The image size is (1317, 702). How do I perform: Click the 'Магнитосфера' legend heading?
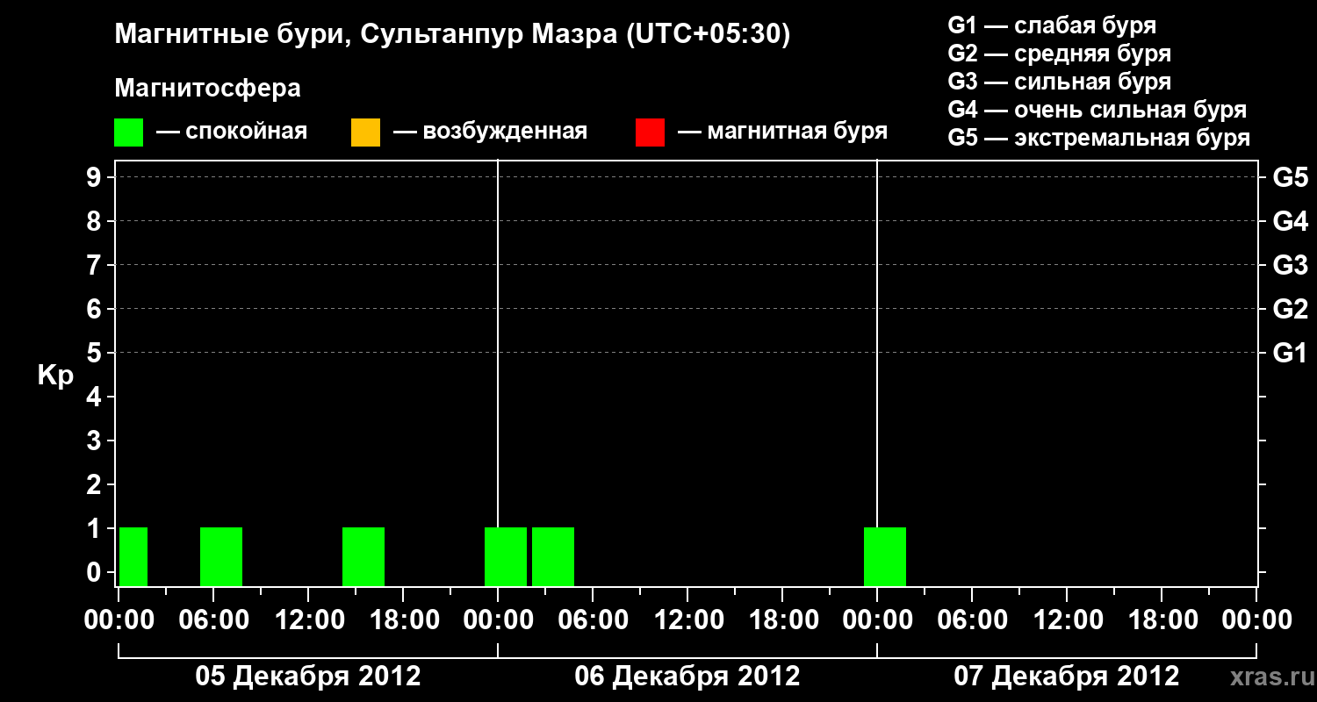208,89
